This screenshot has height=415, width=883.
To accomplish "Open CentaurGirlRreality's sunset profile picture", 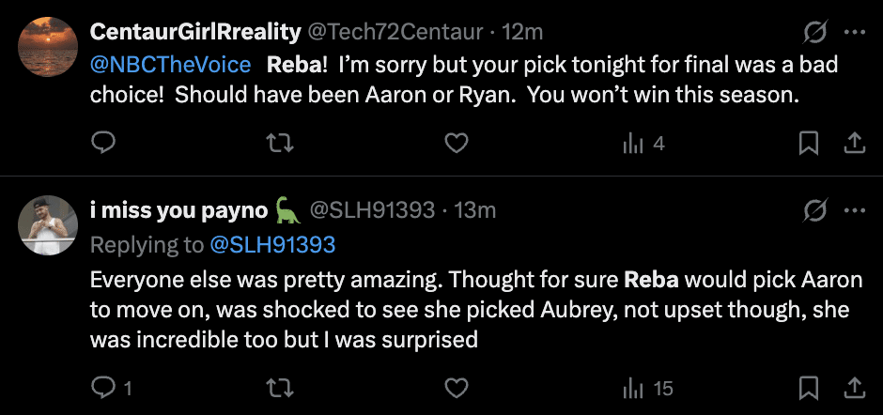I will 47,47.
